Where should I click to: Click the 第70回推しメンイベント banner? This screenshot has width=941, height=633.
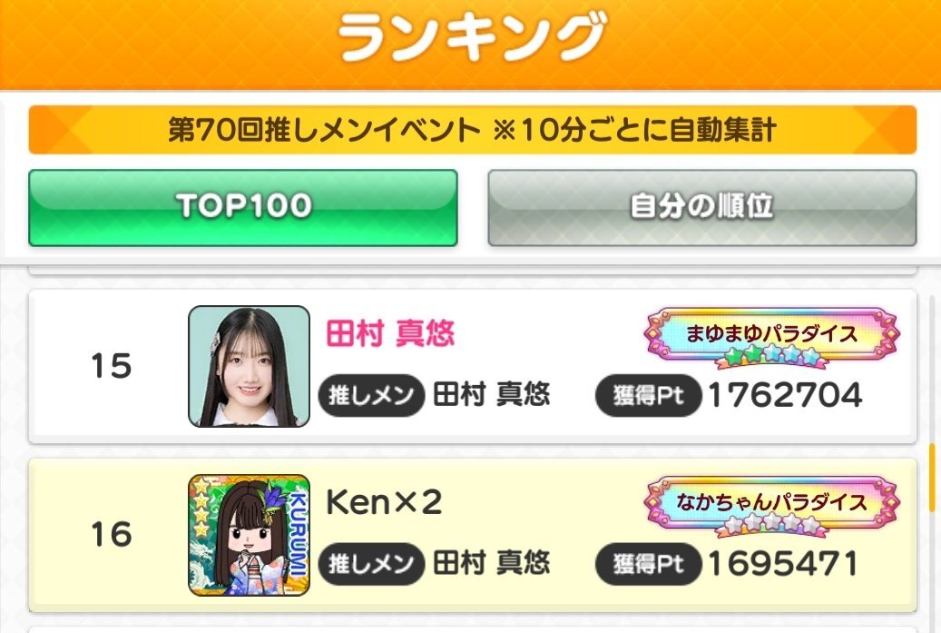coord(473,130)
